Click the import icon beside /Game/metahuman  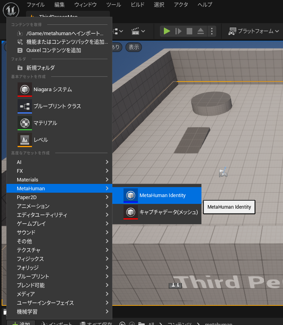pyautogui.click(x=20, y=33)
